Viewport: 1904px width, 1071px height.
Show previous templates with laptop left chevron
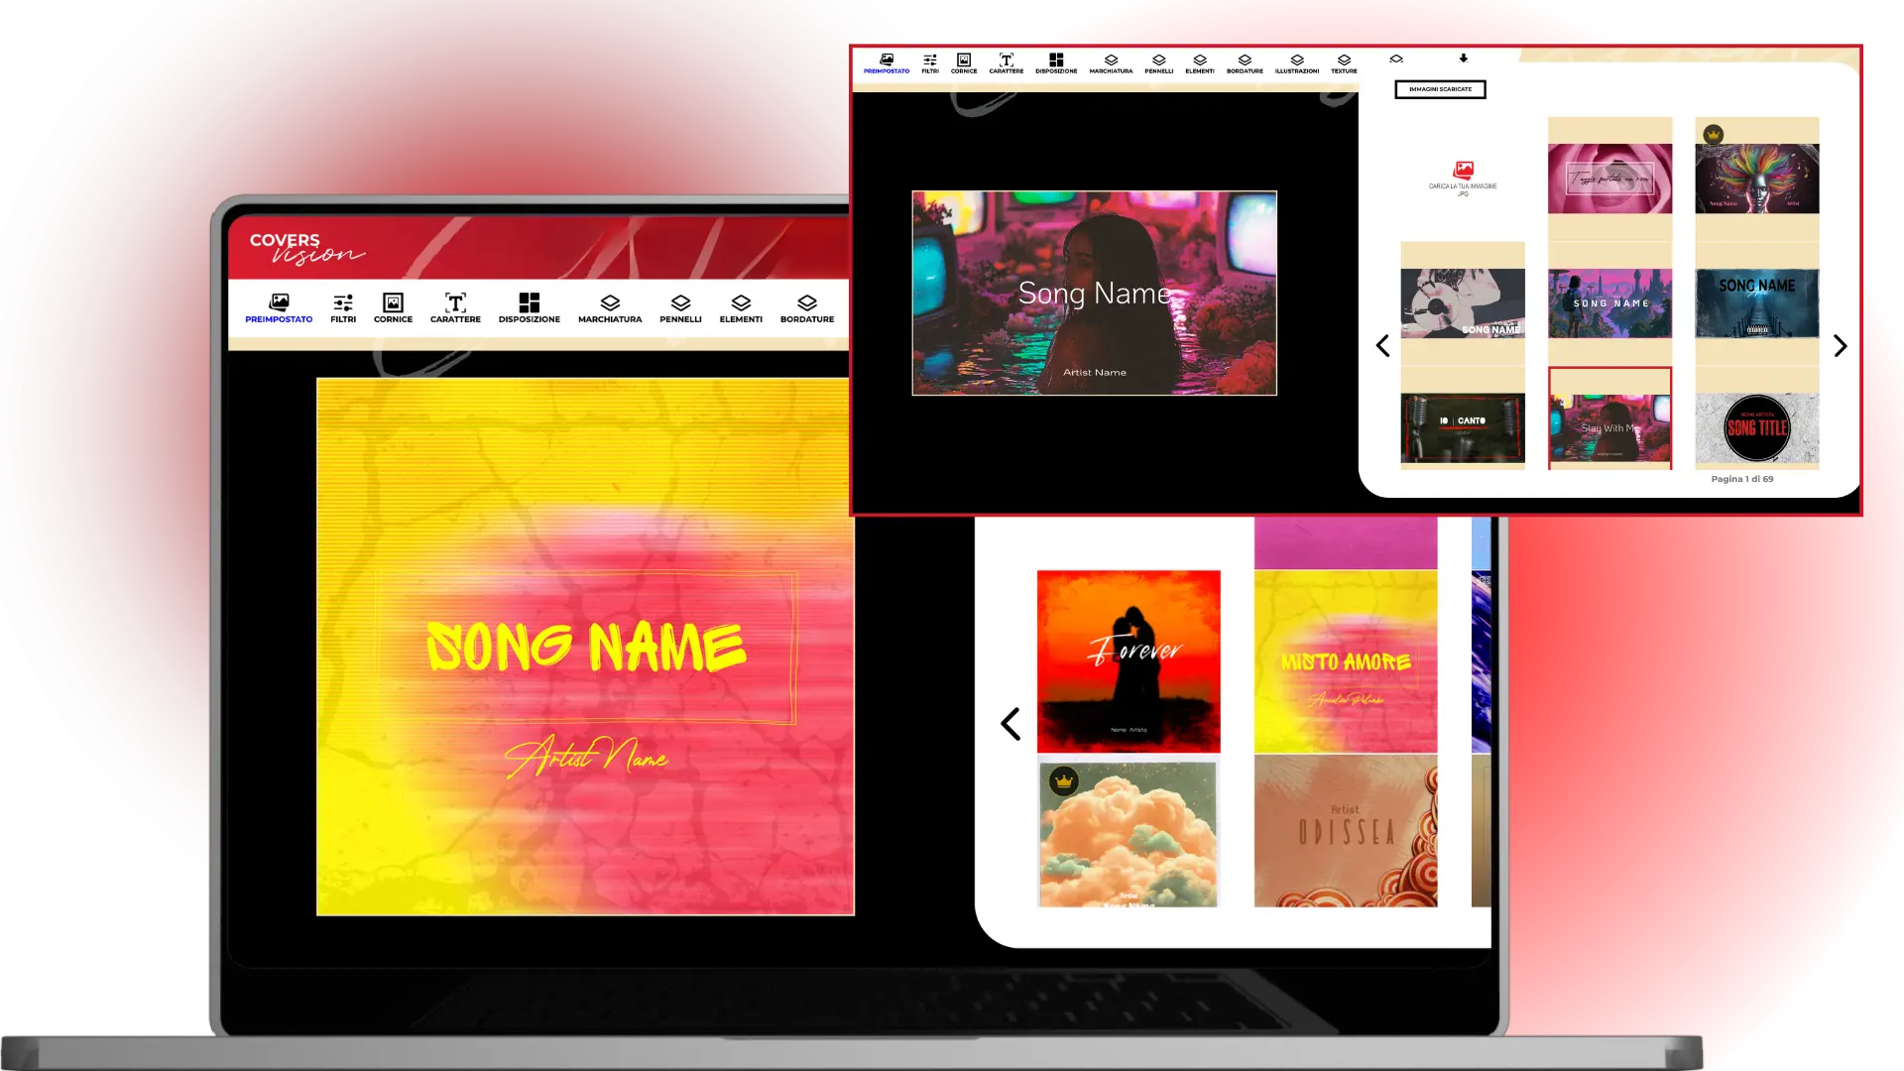click(1011, 724)
